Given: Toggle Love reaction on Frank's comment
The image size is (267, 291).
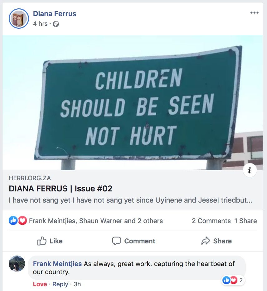Looking at the screenshot, I should click(40, 284).
